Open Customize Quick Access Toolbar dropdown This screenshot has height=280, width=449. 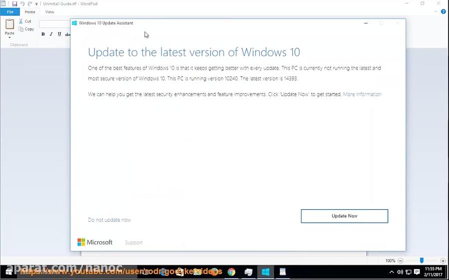click(36, 4)
